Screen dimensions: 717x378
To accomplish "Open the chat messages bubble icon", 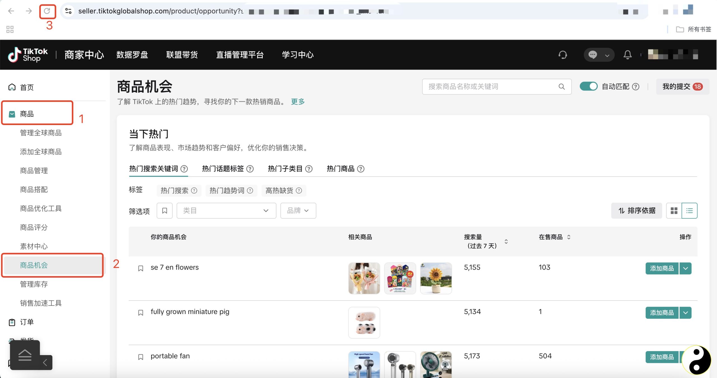I will click(x=593, y=55).
